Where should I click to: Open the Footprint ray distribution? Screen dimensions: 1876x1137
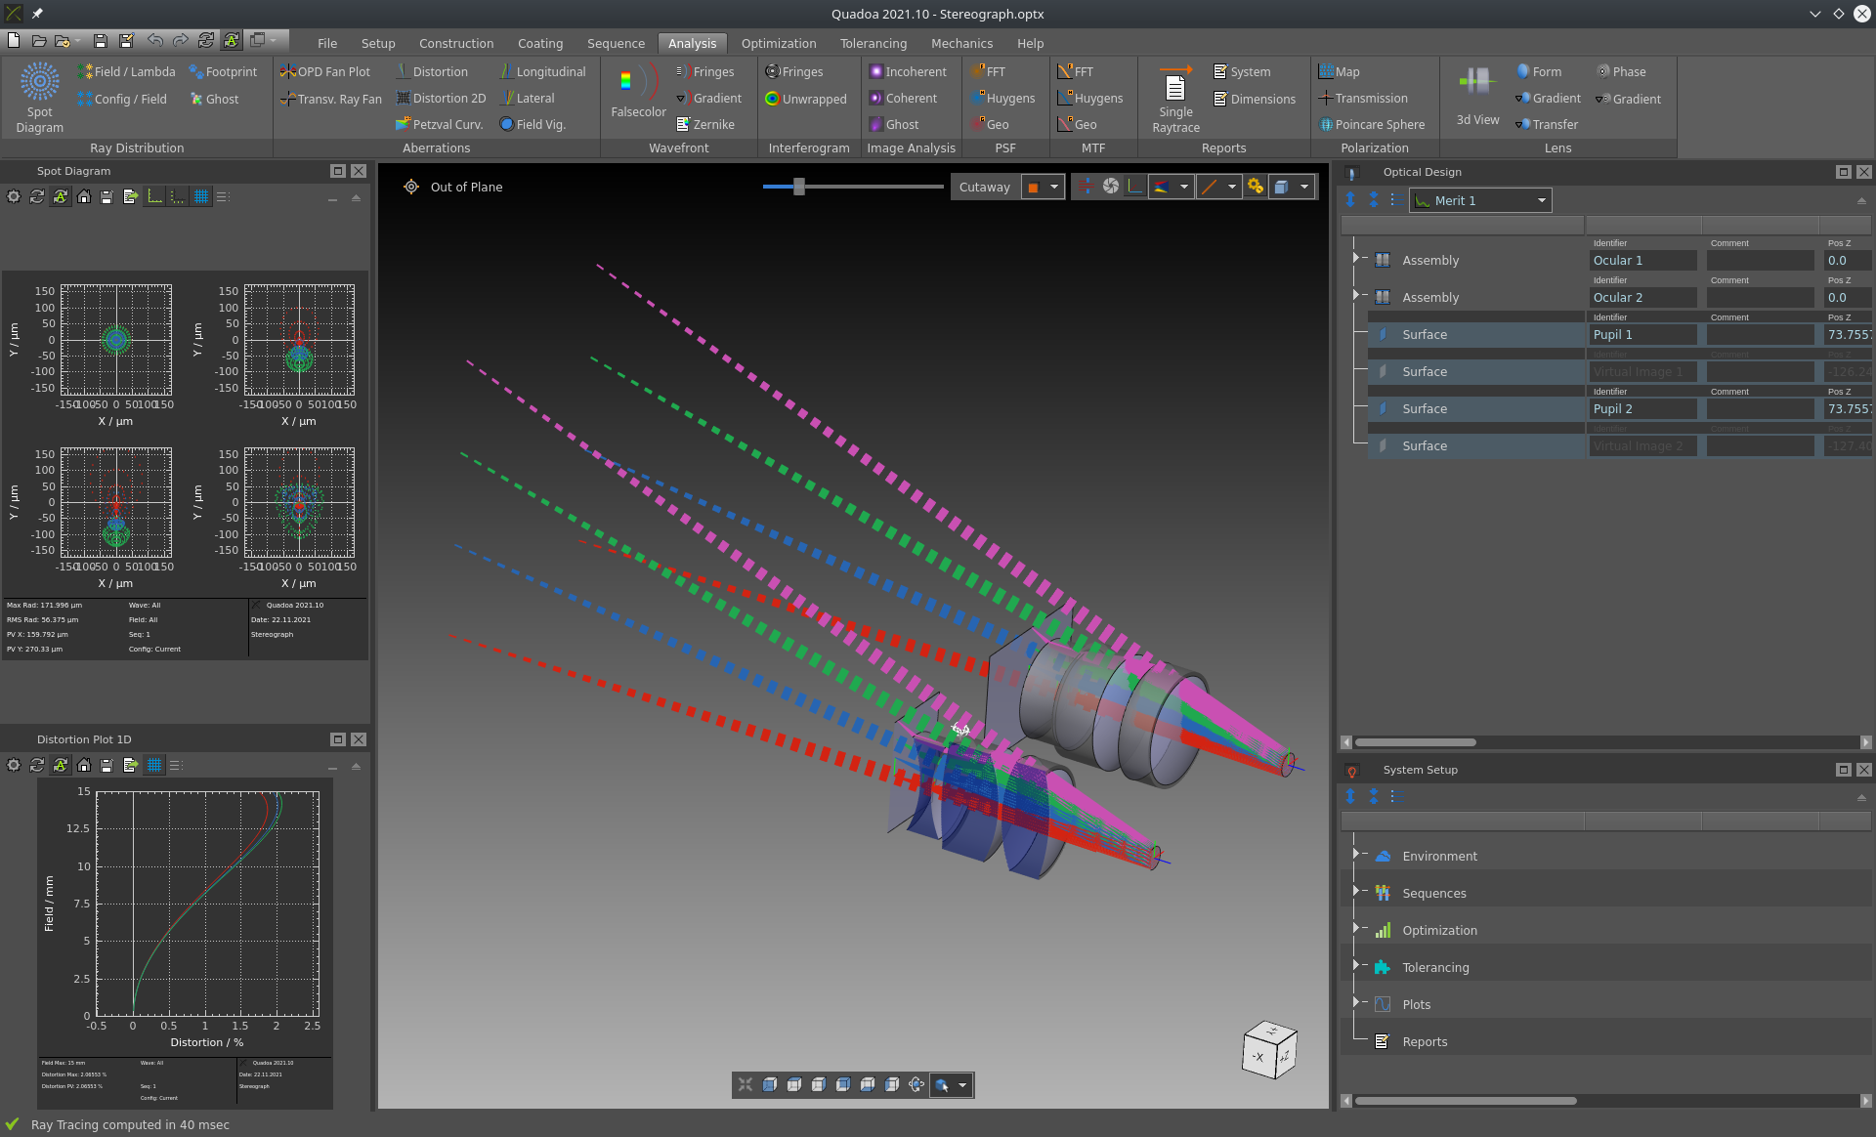coord(223,71)
